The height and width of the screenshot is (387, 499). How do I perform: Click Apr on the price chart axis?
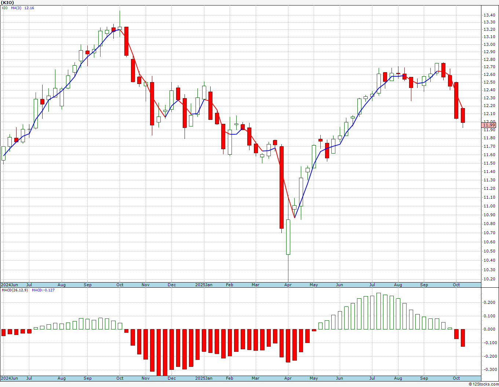click(288, 285)
